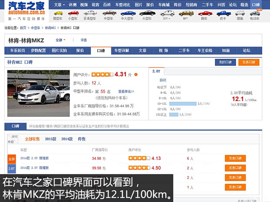The image size is (270, 202).
Task: Open the 文章 dropdown in top navigation
Action: 60,4
